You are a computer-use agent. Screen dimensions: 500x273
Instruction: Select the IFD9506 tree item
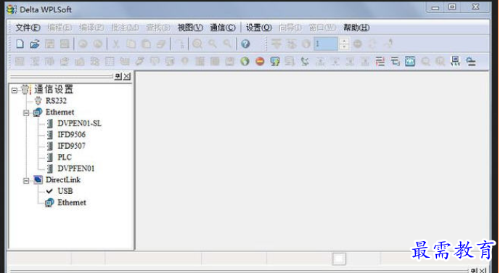(x=71, y=134)
